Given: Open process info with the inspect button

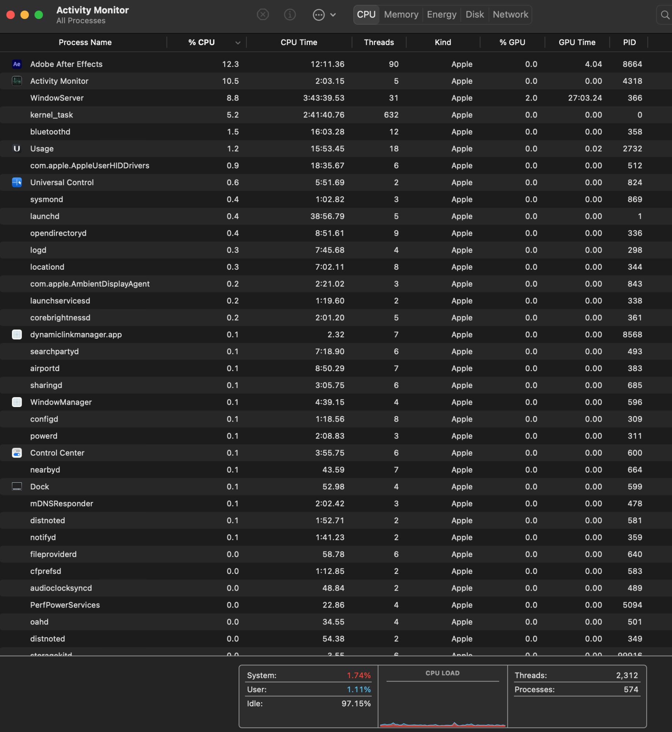Looking at the screenshot, I should tap(290, 15).
